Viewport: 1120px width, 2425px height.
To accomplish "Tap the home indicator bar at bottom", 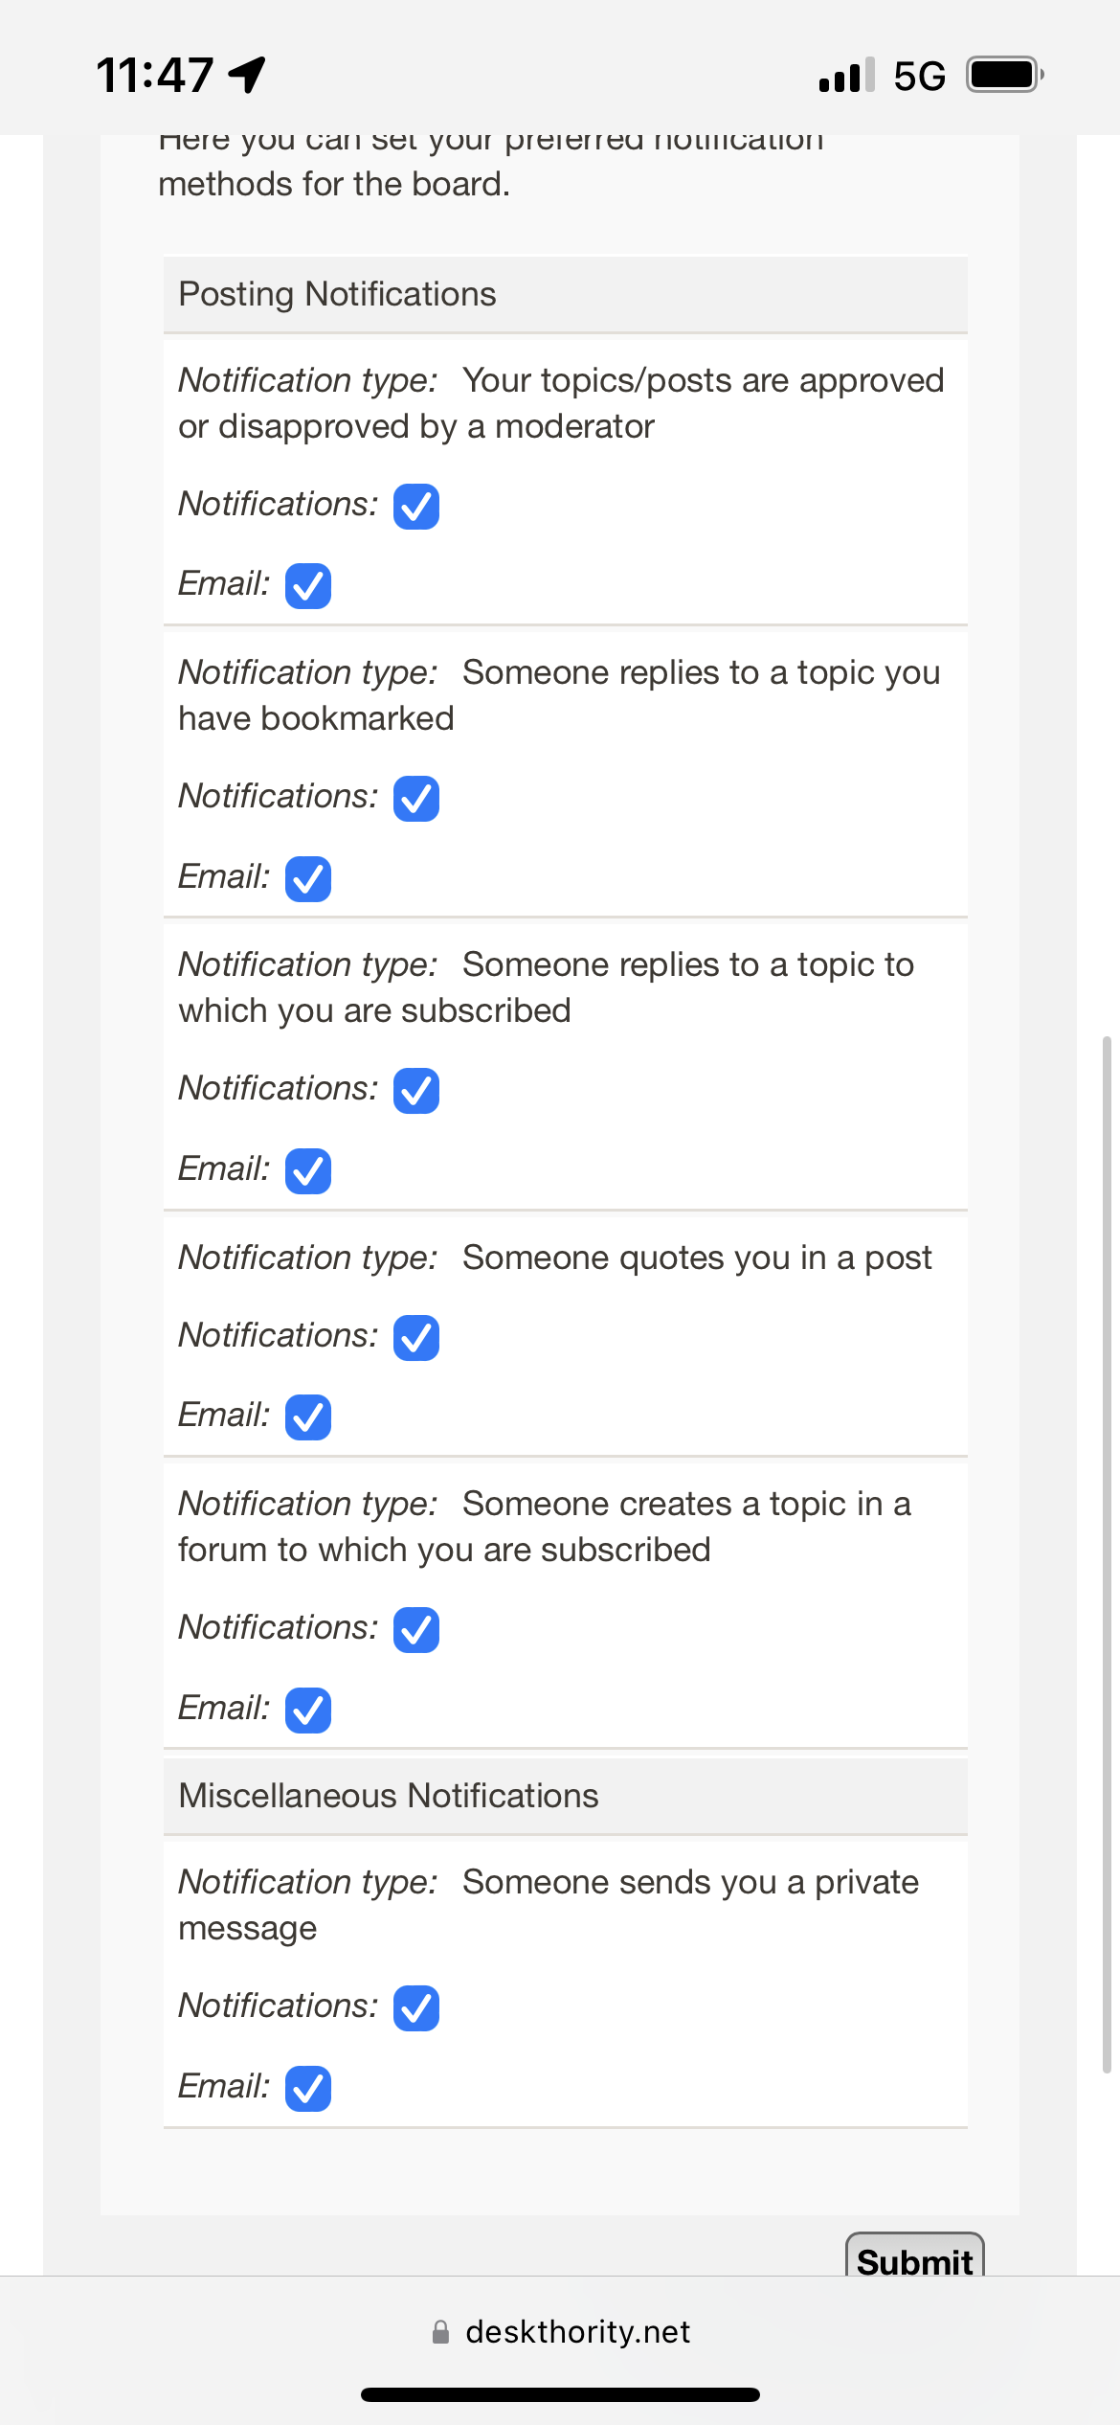I will point(560,2394).
